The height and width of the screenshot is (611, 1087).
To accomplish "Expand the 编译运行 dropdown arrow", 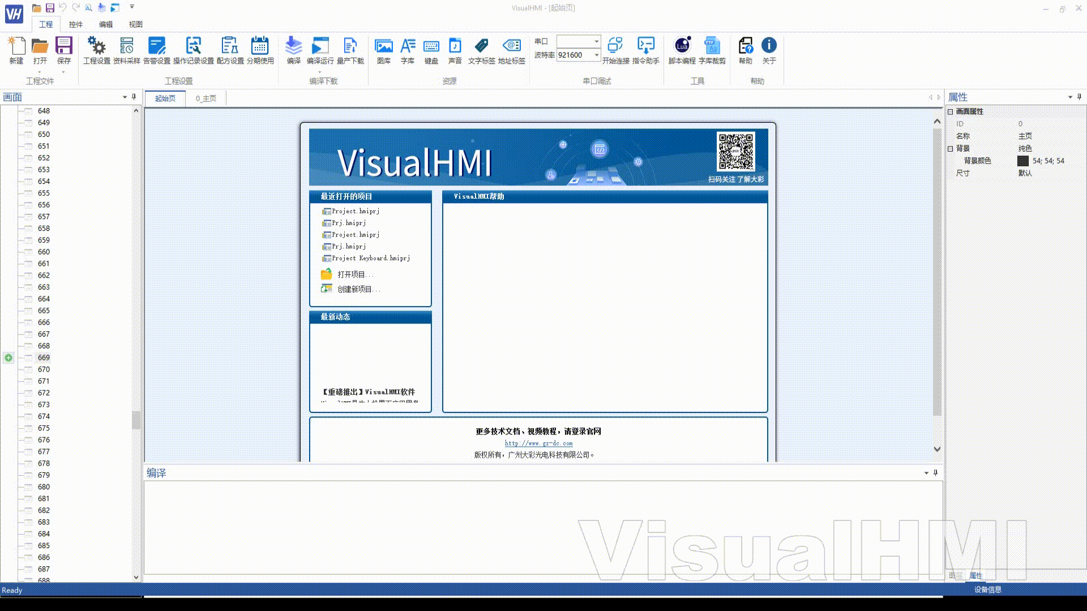I will [x=320, y=72].
